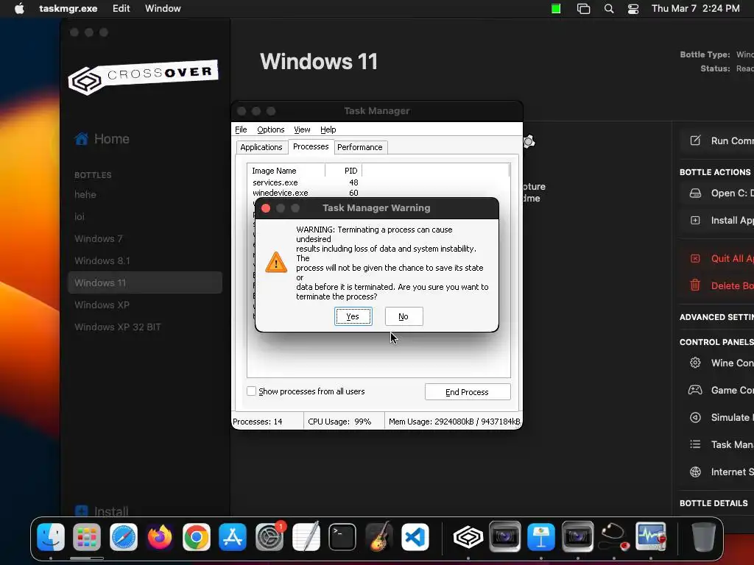Cancel termination with the No button

click(x=404, y=316)
